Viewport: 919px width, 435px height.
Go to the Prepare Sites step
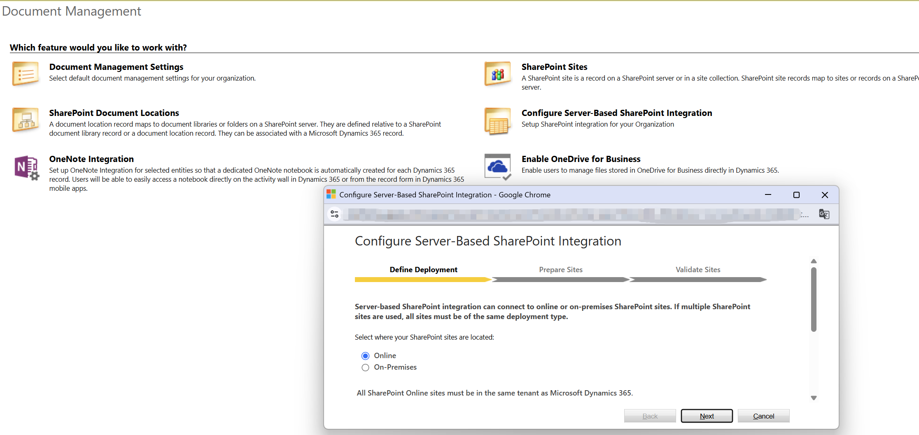tap(561, 270)
